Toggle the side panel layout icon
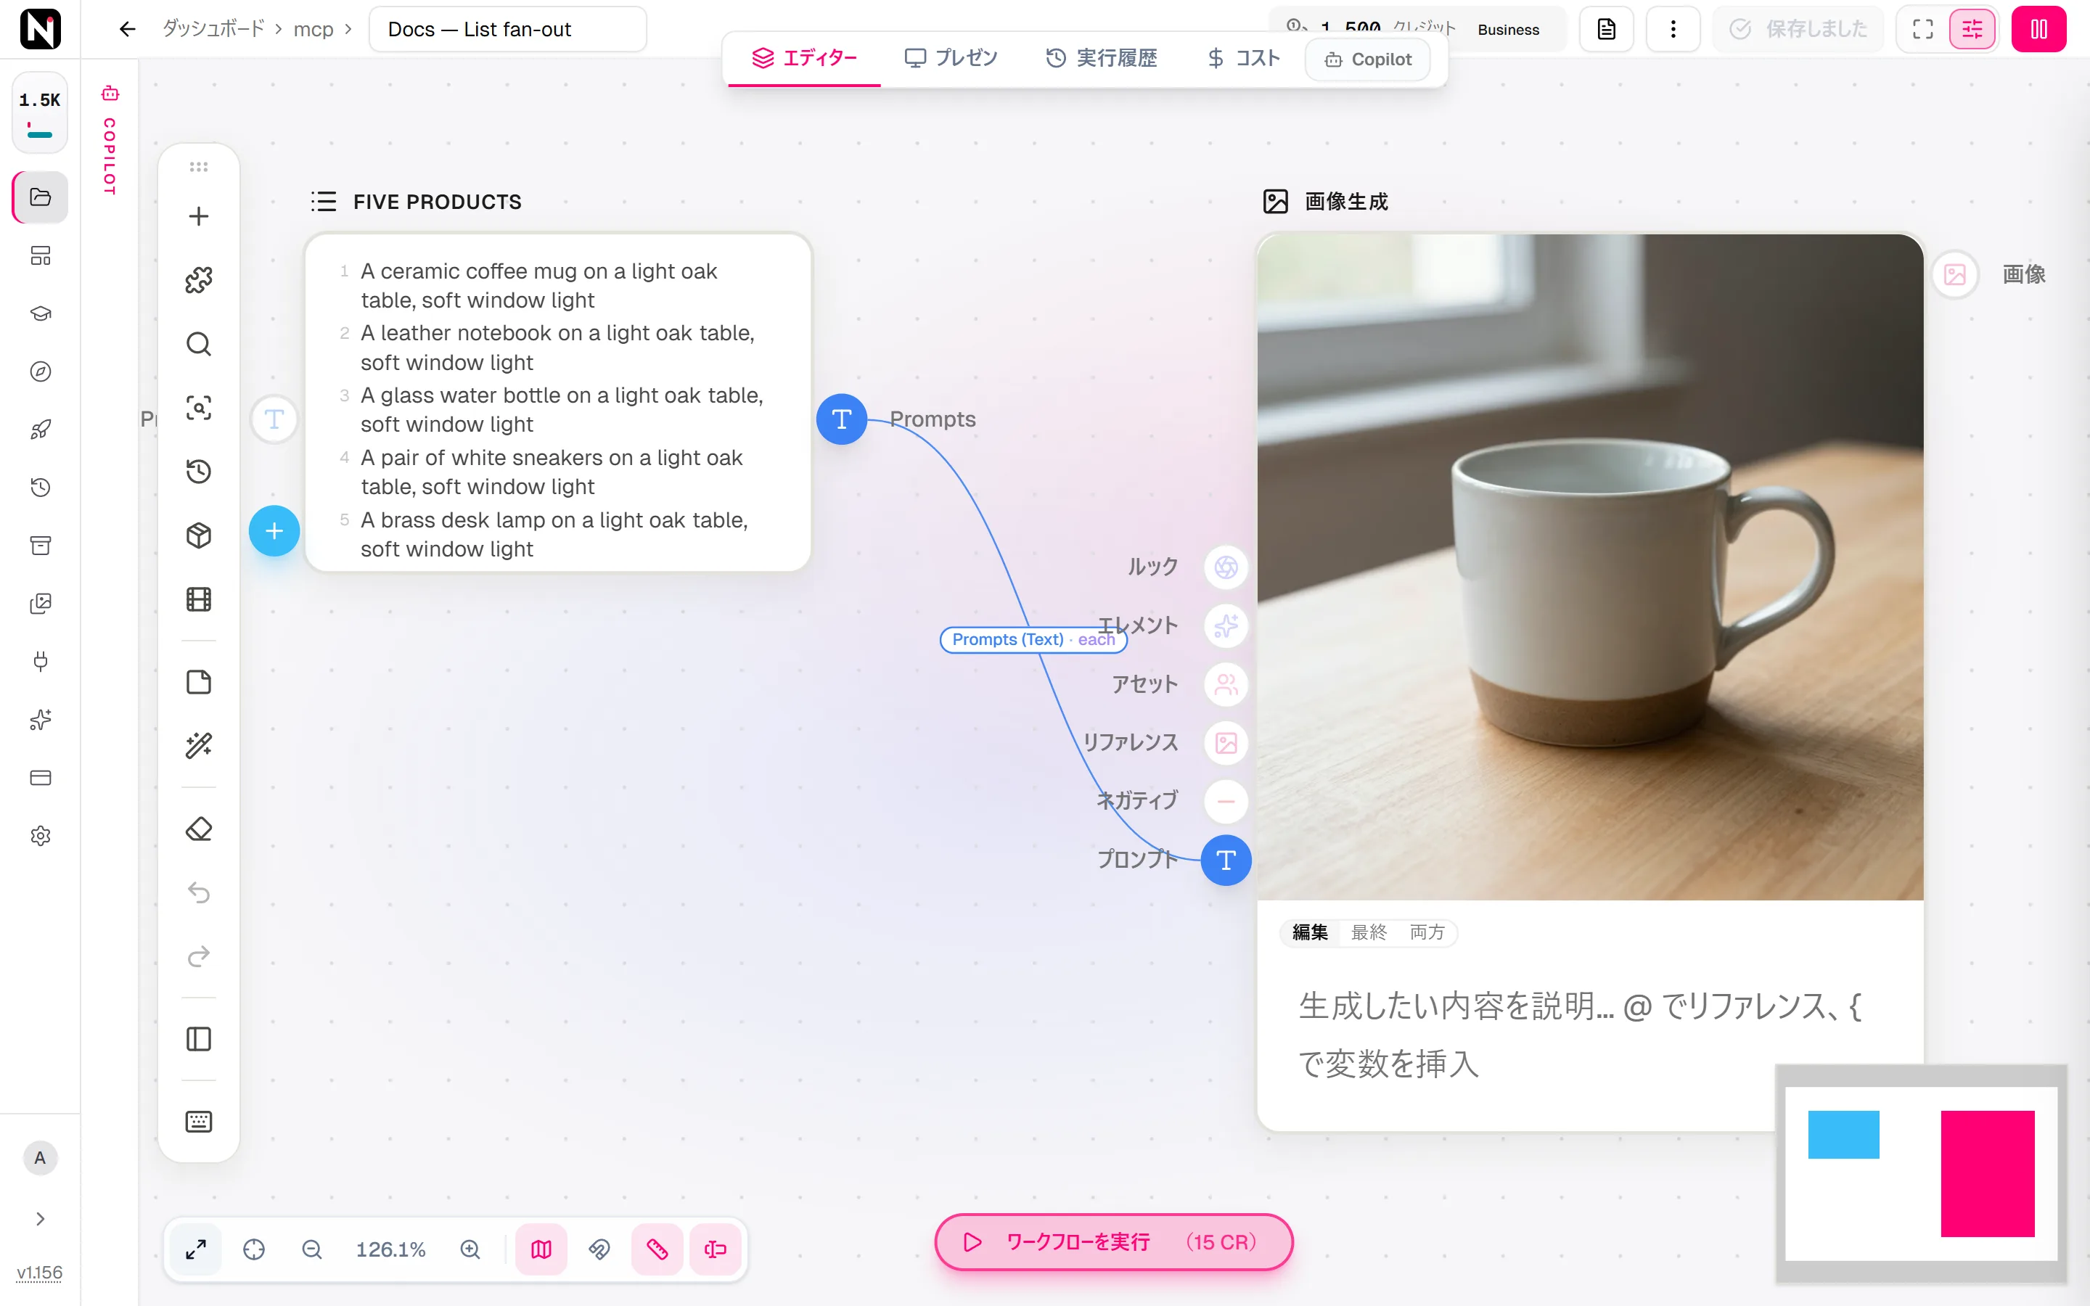Screen dimensions: 2090x1306 click(199, 1039)
